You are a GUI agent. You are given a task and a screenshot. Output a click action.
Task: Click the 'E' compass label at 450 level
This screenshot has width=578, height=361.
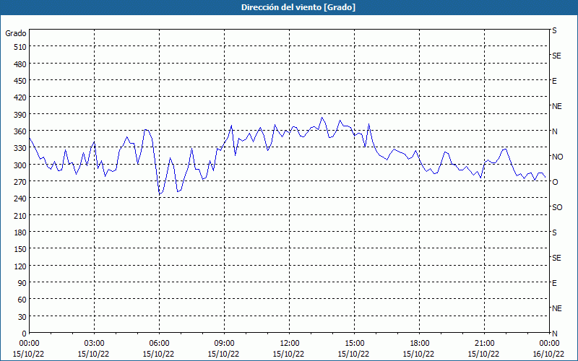point(554,81)
